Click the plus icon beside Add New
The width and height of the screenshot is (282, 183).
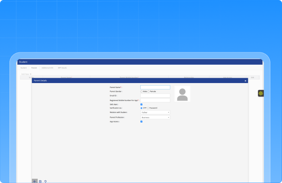click(31, 74)
